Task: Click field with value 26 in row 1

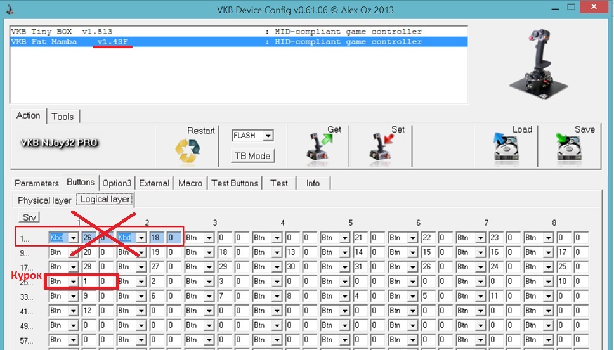Action: pyautogui.click(x=89, y=238)
